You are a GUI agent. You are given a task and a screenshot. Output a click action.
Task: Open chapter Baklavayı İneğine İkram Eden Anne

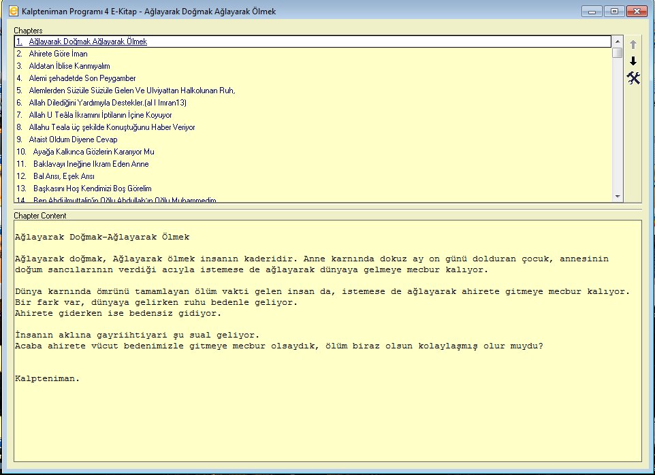pyautogui.click(x=91, y=164)
